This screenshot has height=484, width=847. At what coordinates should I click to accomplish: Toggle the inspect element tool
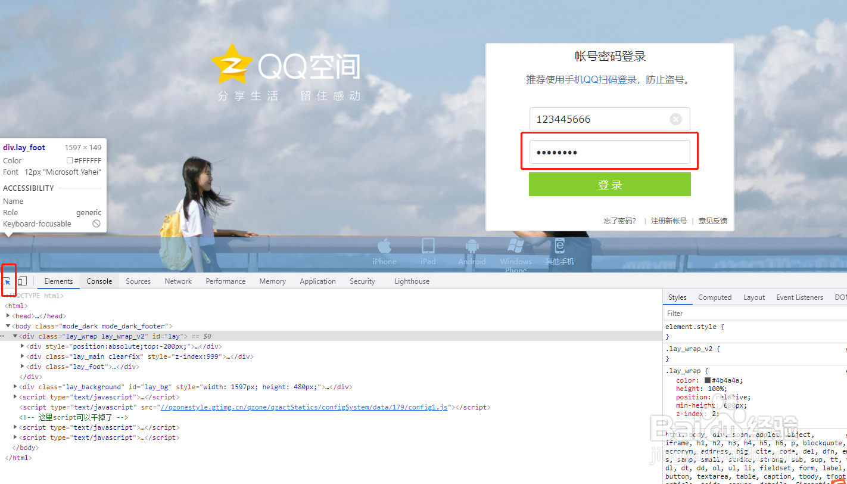point(8,280)
